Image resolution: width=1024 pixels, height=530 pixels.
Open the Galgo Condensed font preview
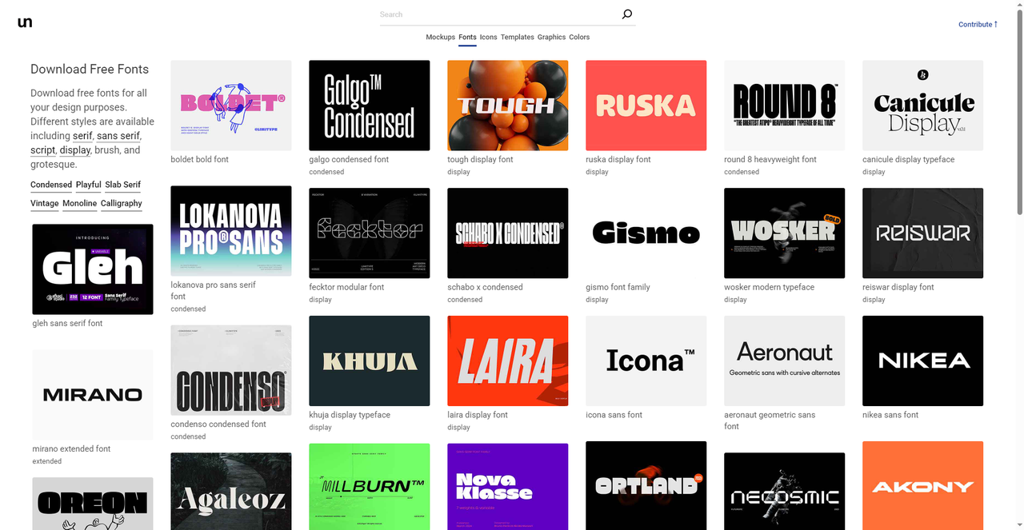pos(369,106)
